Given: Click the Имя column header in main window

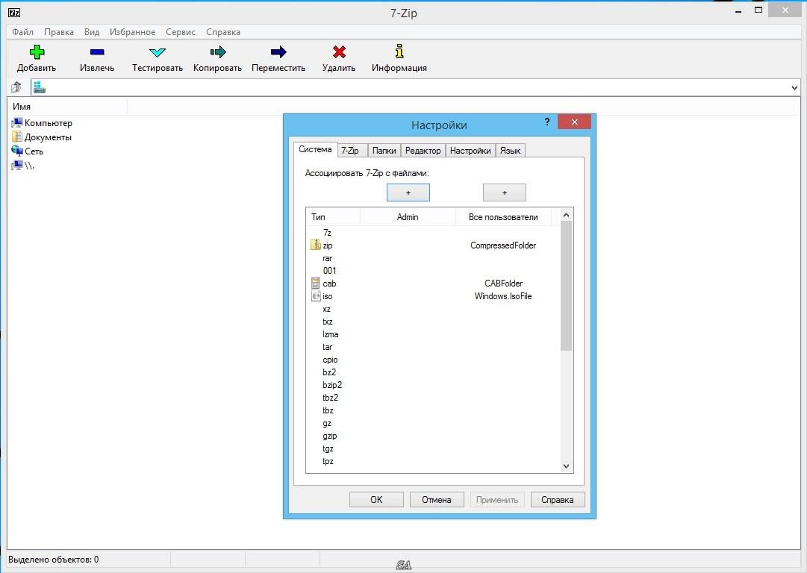Looking at the screenshot, I should click(x=67, y=107).
